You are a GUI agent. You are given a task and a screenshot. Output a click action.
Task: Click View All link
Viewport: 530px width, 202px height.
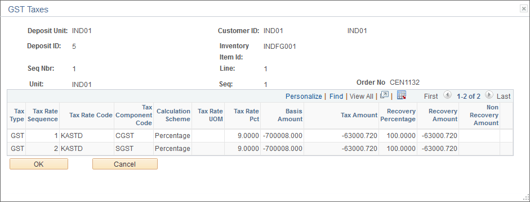pyautogui.click(x=362, y=97)
